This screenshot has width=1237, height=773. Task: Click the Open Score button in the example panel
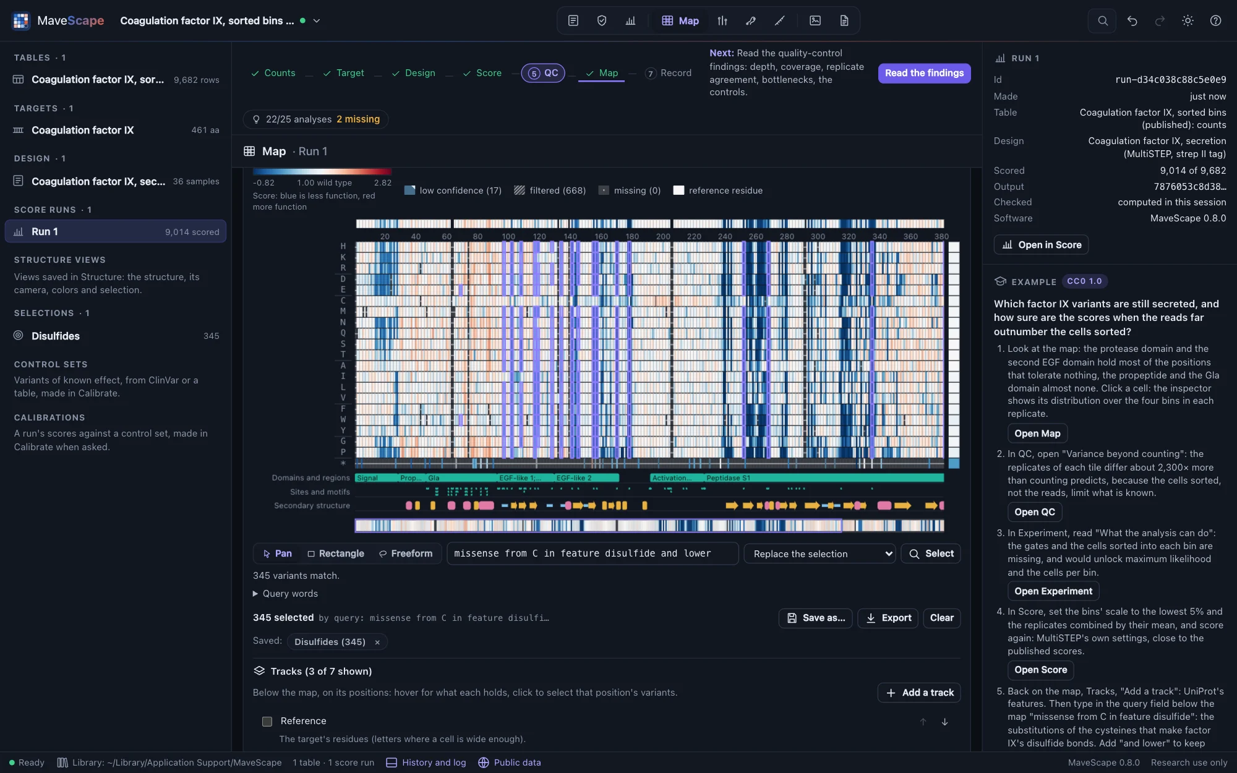coord(1041,670)
